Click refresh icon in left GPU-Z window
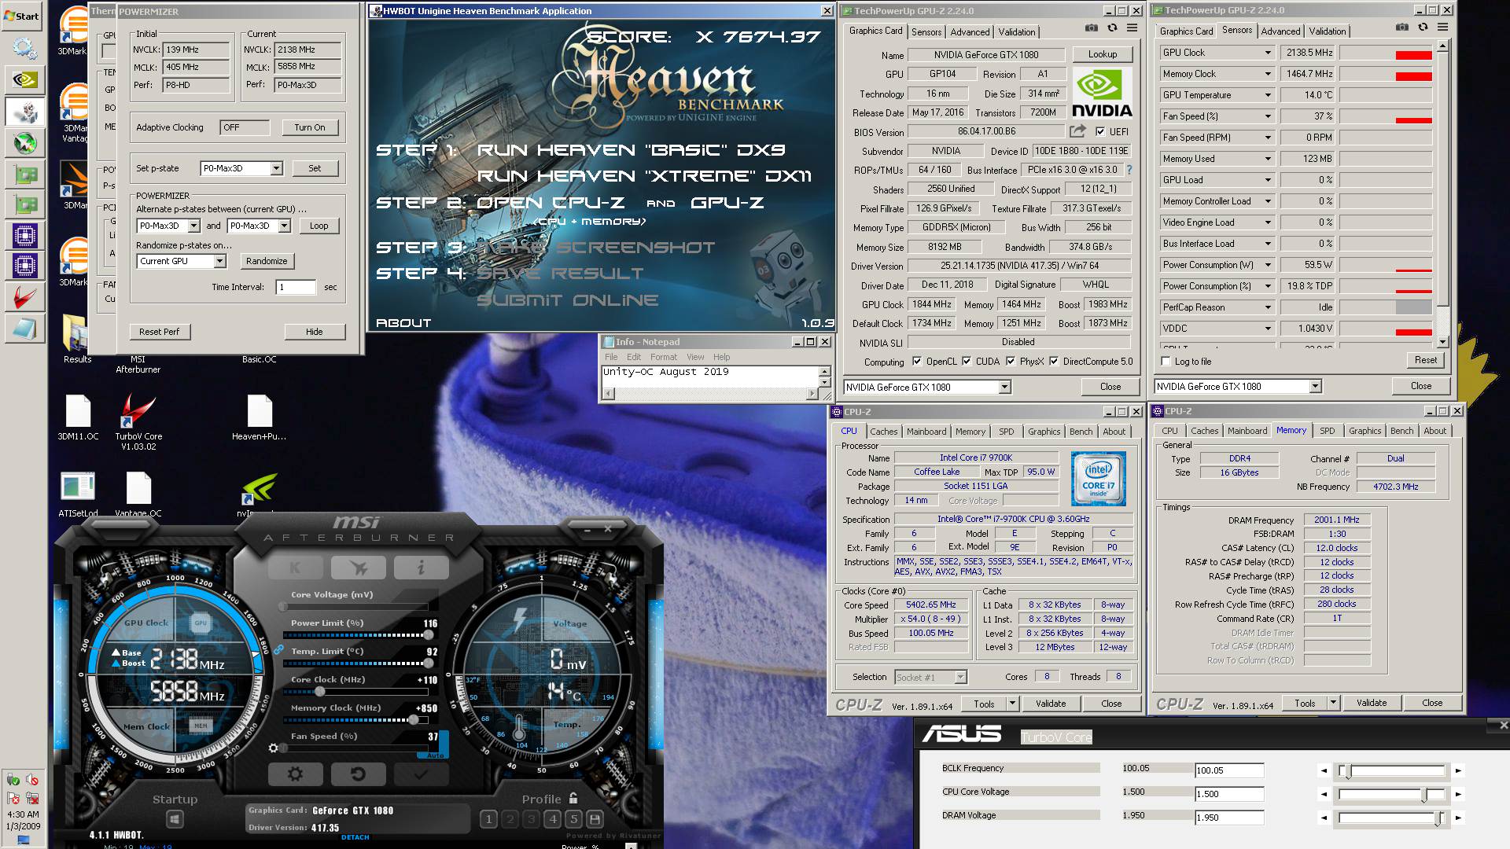Image resolution: width=1510 pixels, height=849 pixels. 1112,28
